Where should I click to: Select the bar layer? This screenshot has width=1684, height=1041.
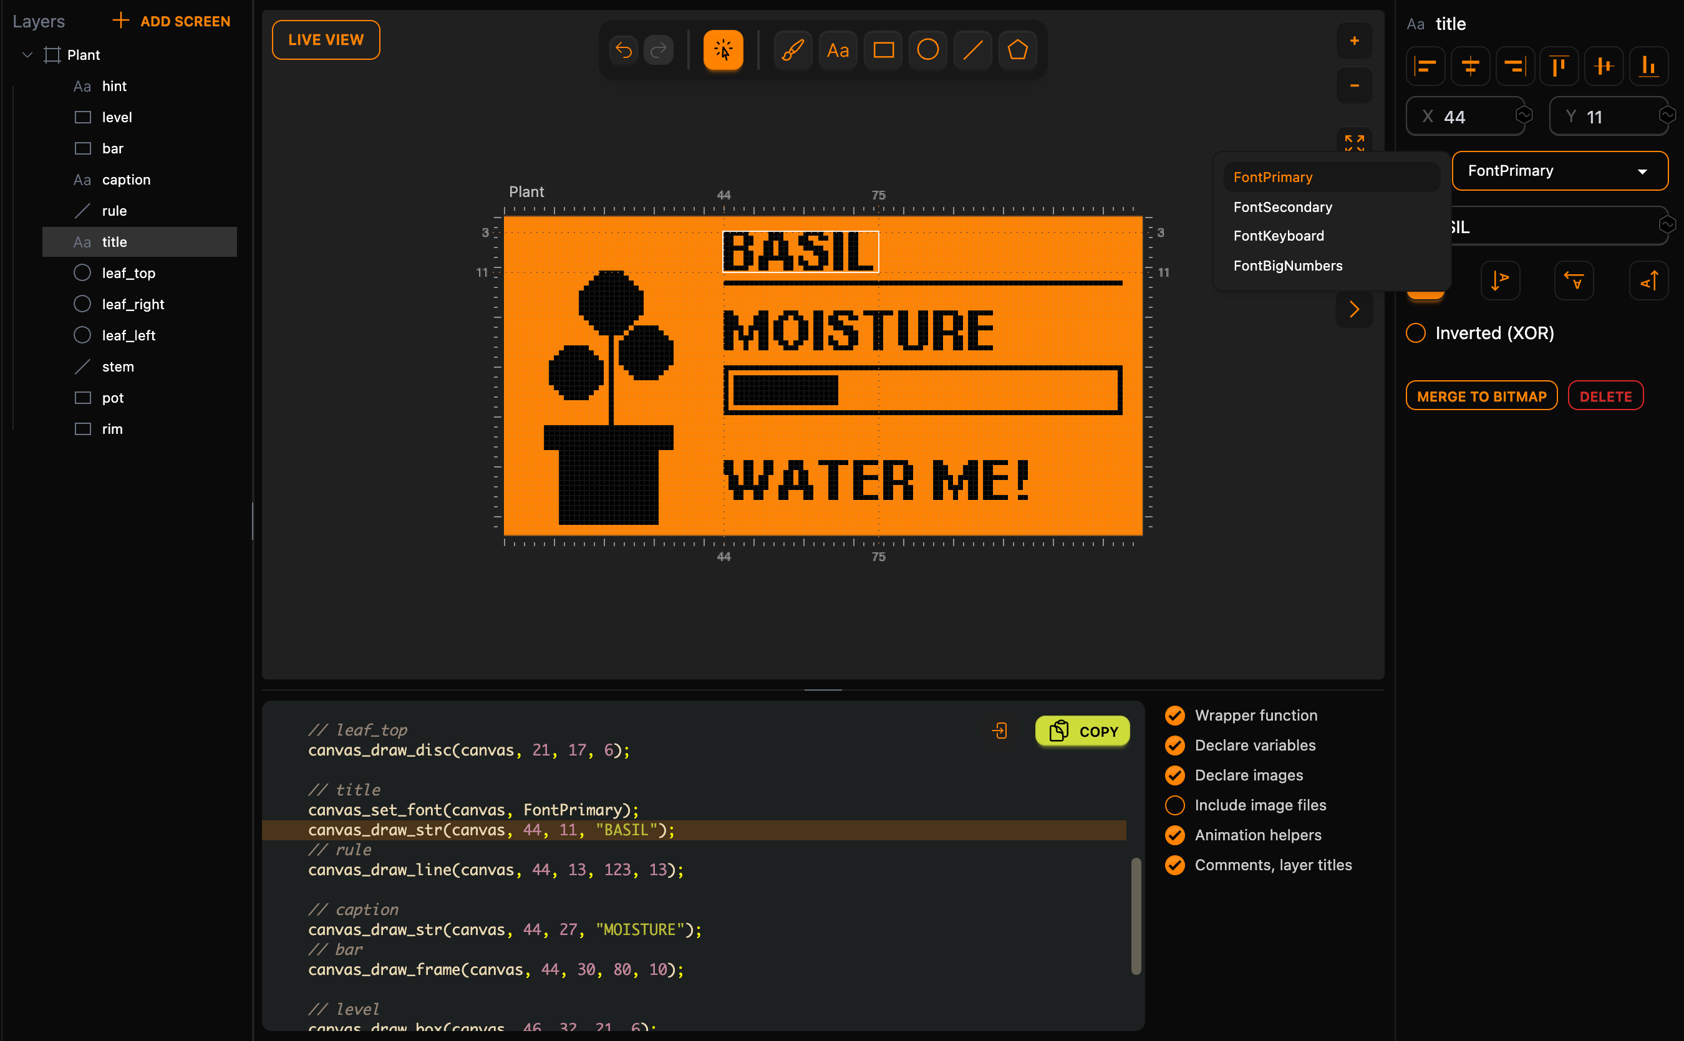coord(140,149)
